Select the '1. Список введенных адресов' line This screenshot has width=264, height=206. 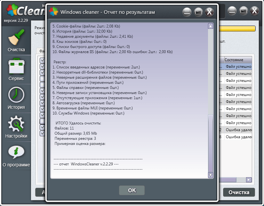(96, 67)
